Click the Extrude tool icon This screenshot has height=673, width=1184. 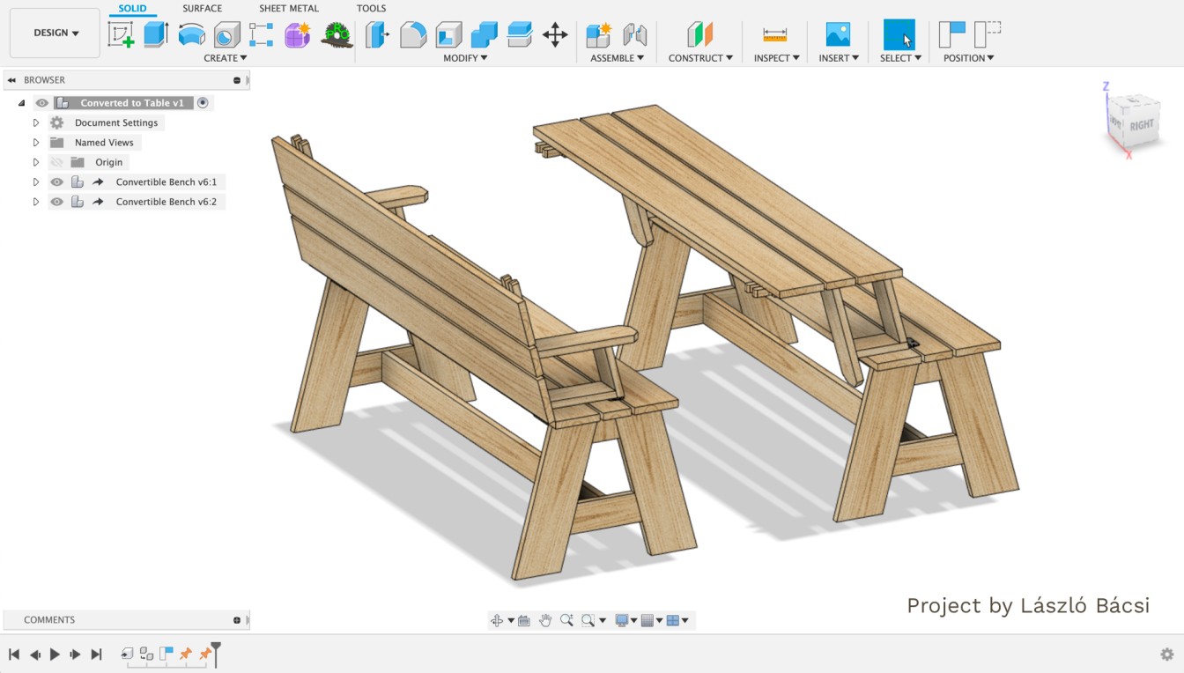pyautogui.click(x=156, y=35)
